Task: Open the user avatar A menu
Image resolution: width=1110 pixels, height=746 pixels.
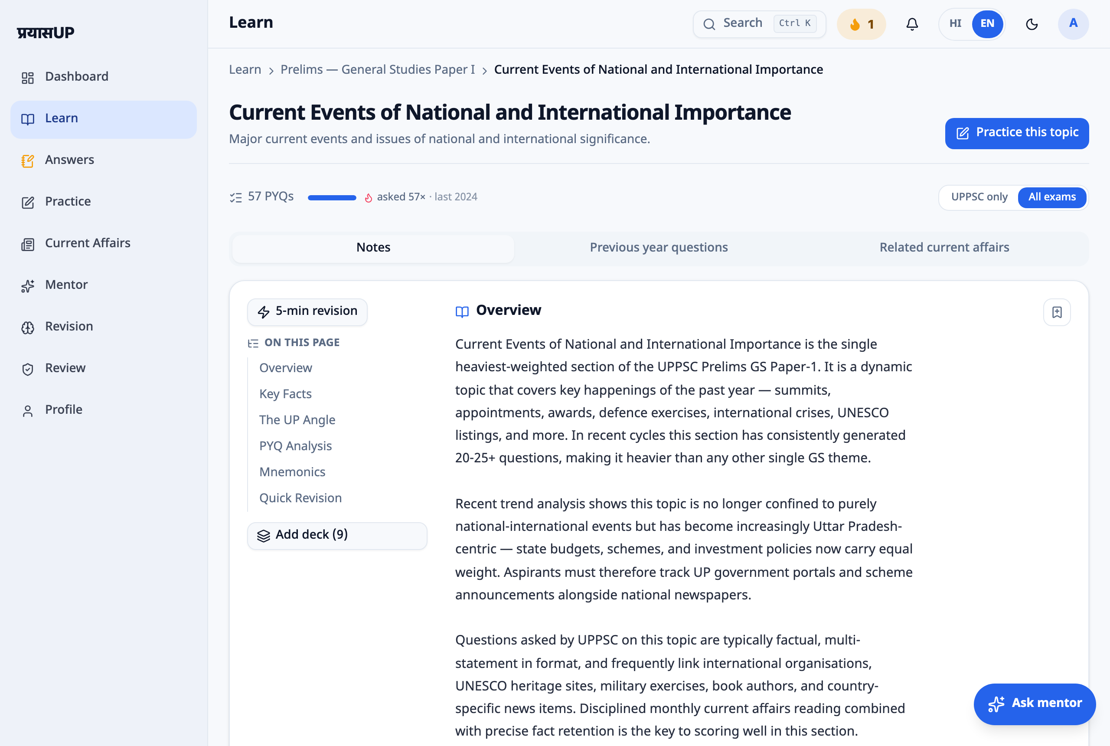Action: 1073,24
